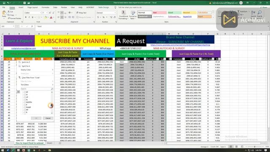
Task: Click the Paste clipboard icon
Action: click(x=4, y=13)
